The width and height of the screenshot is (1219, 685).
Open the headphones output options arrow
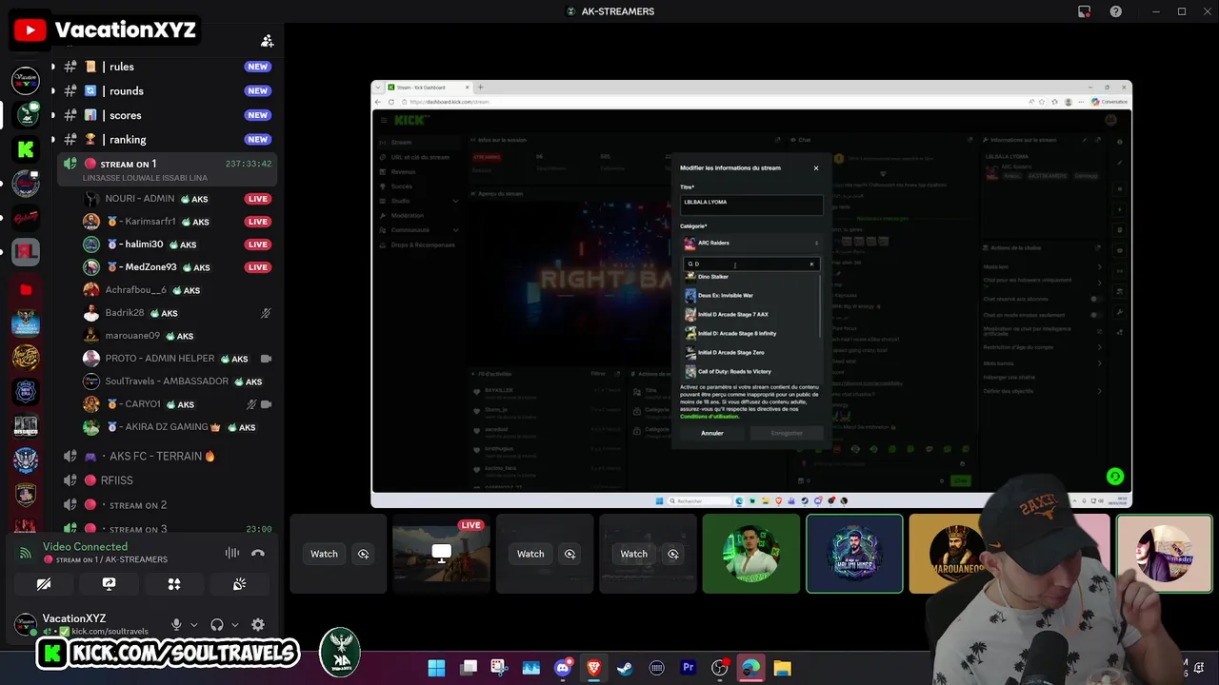(x=234, y=625)
